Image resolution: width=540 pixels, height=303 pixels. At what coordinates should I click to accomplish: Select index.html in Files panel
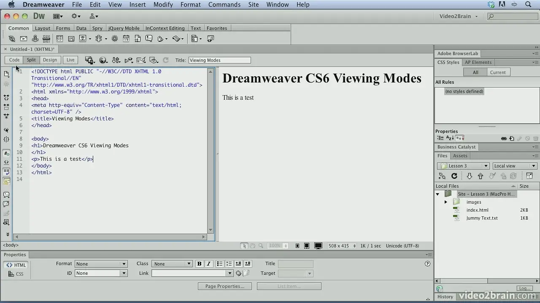[477, 210]
